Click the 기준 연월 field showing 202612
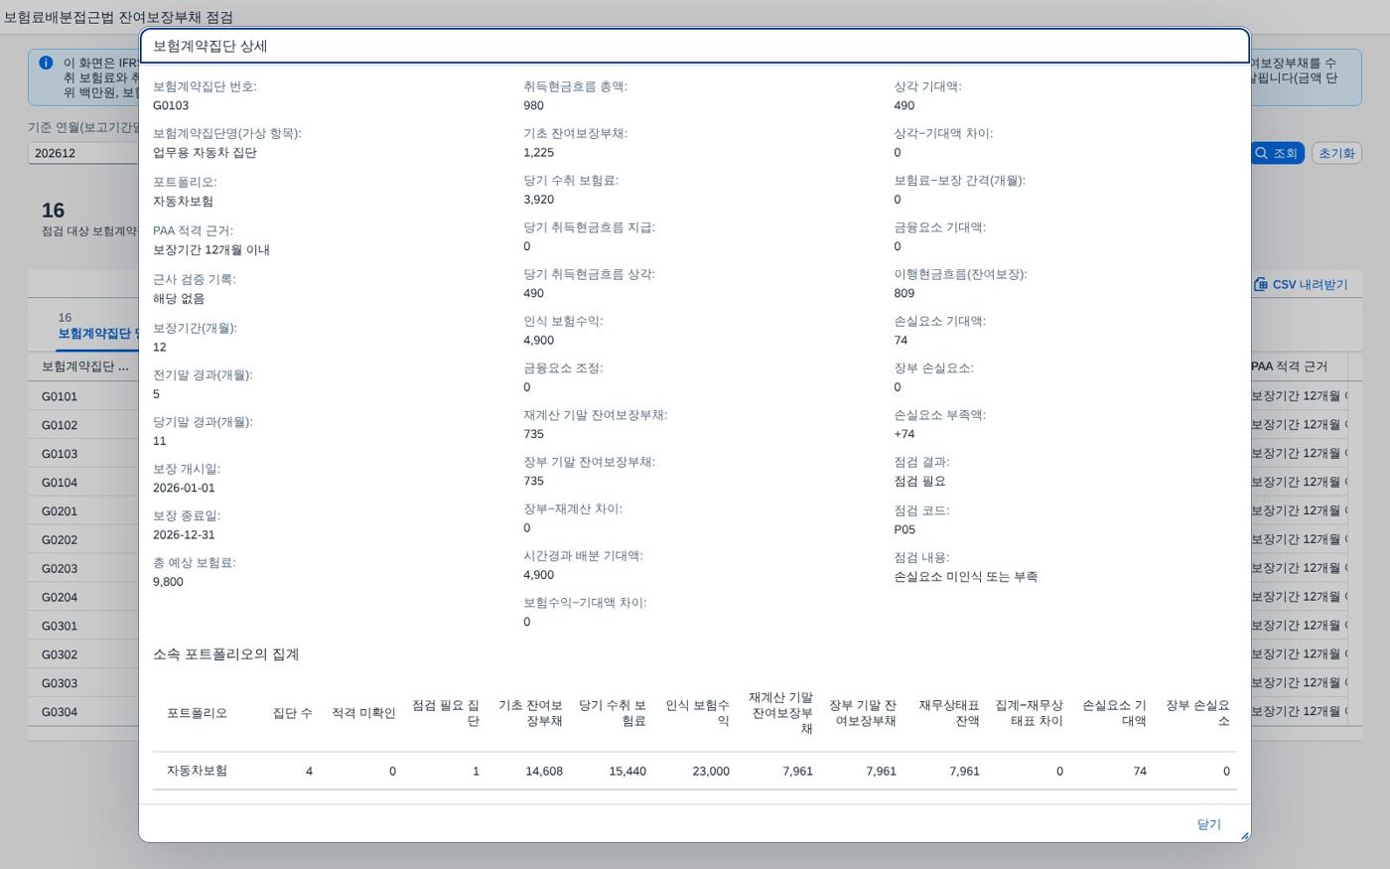Image resolution: width=1390 pixels, height=869 pixels. click(x=83, y=153)
